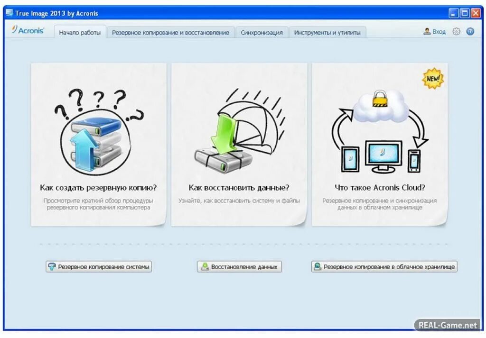This screenshot has width=486, height=338.
Task: Minimize the True Image window
Action: click(x=453, y=13)
